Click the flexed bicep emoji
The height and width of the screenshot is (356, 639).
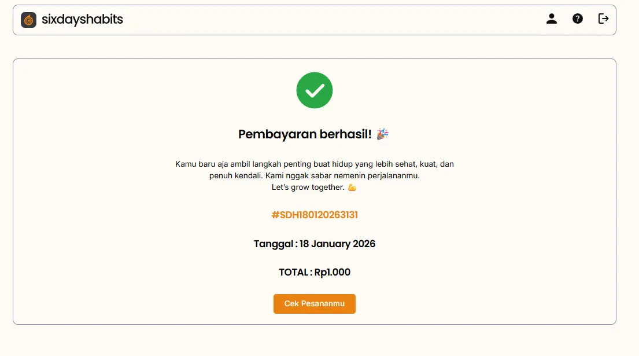click(352, 188)
